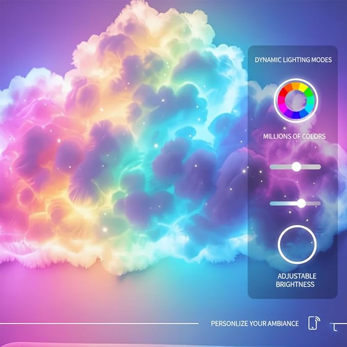The height and width of the screenshot is (347, 347).
Task: Click the Millions of Colors label
Action: pos(294,136)
